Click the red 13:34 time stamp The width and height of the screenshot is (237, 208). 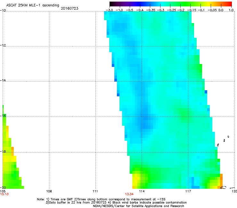tap(129, 194)
